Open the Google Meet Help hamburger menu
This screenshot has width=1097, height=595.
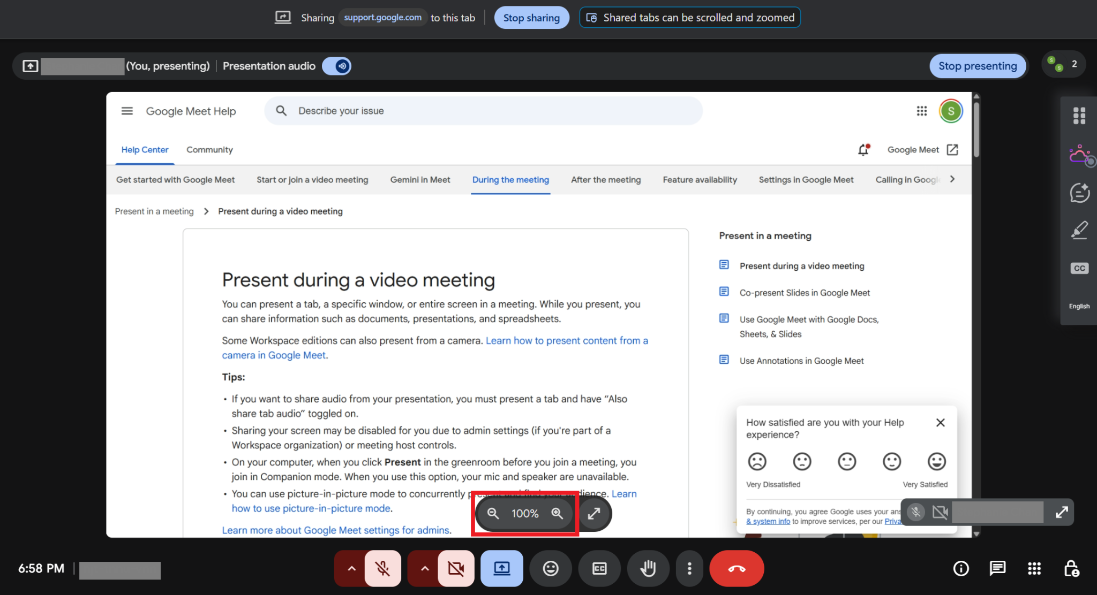[x=127, y=111]
